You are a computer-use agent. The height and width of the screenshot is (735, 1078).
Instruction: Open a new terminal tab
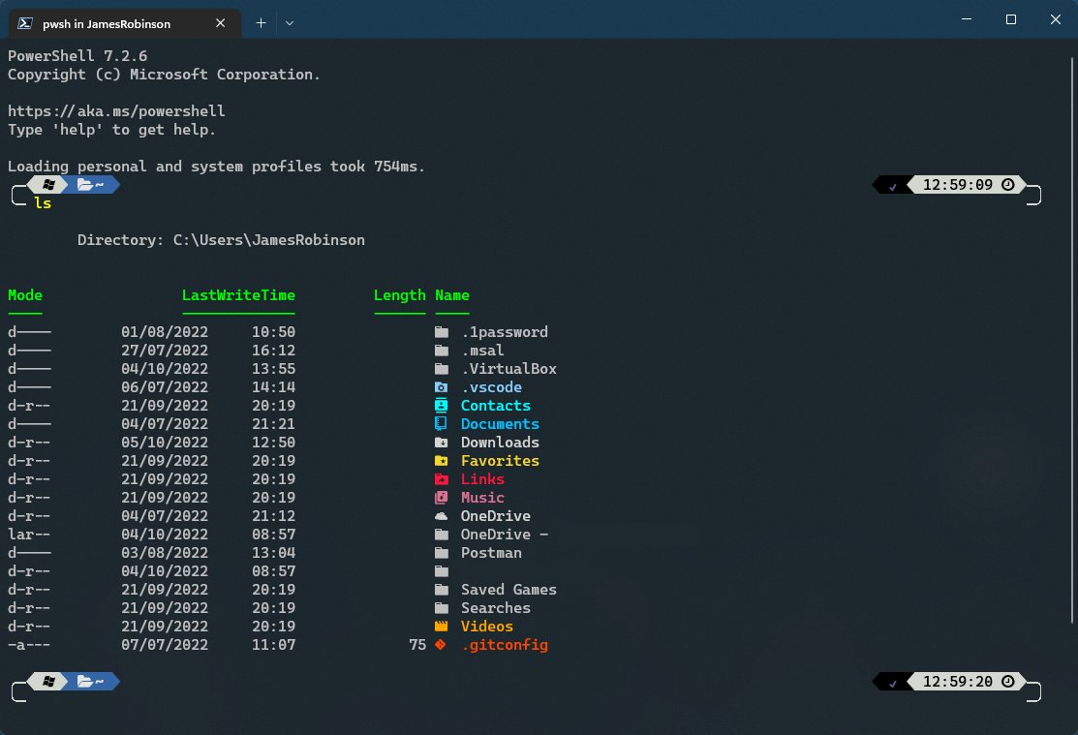click(x=261, y=23)
